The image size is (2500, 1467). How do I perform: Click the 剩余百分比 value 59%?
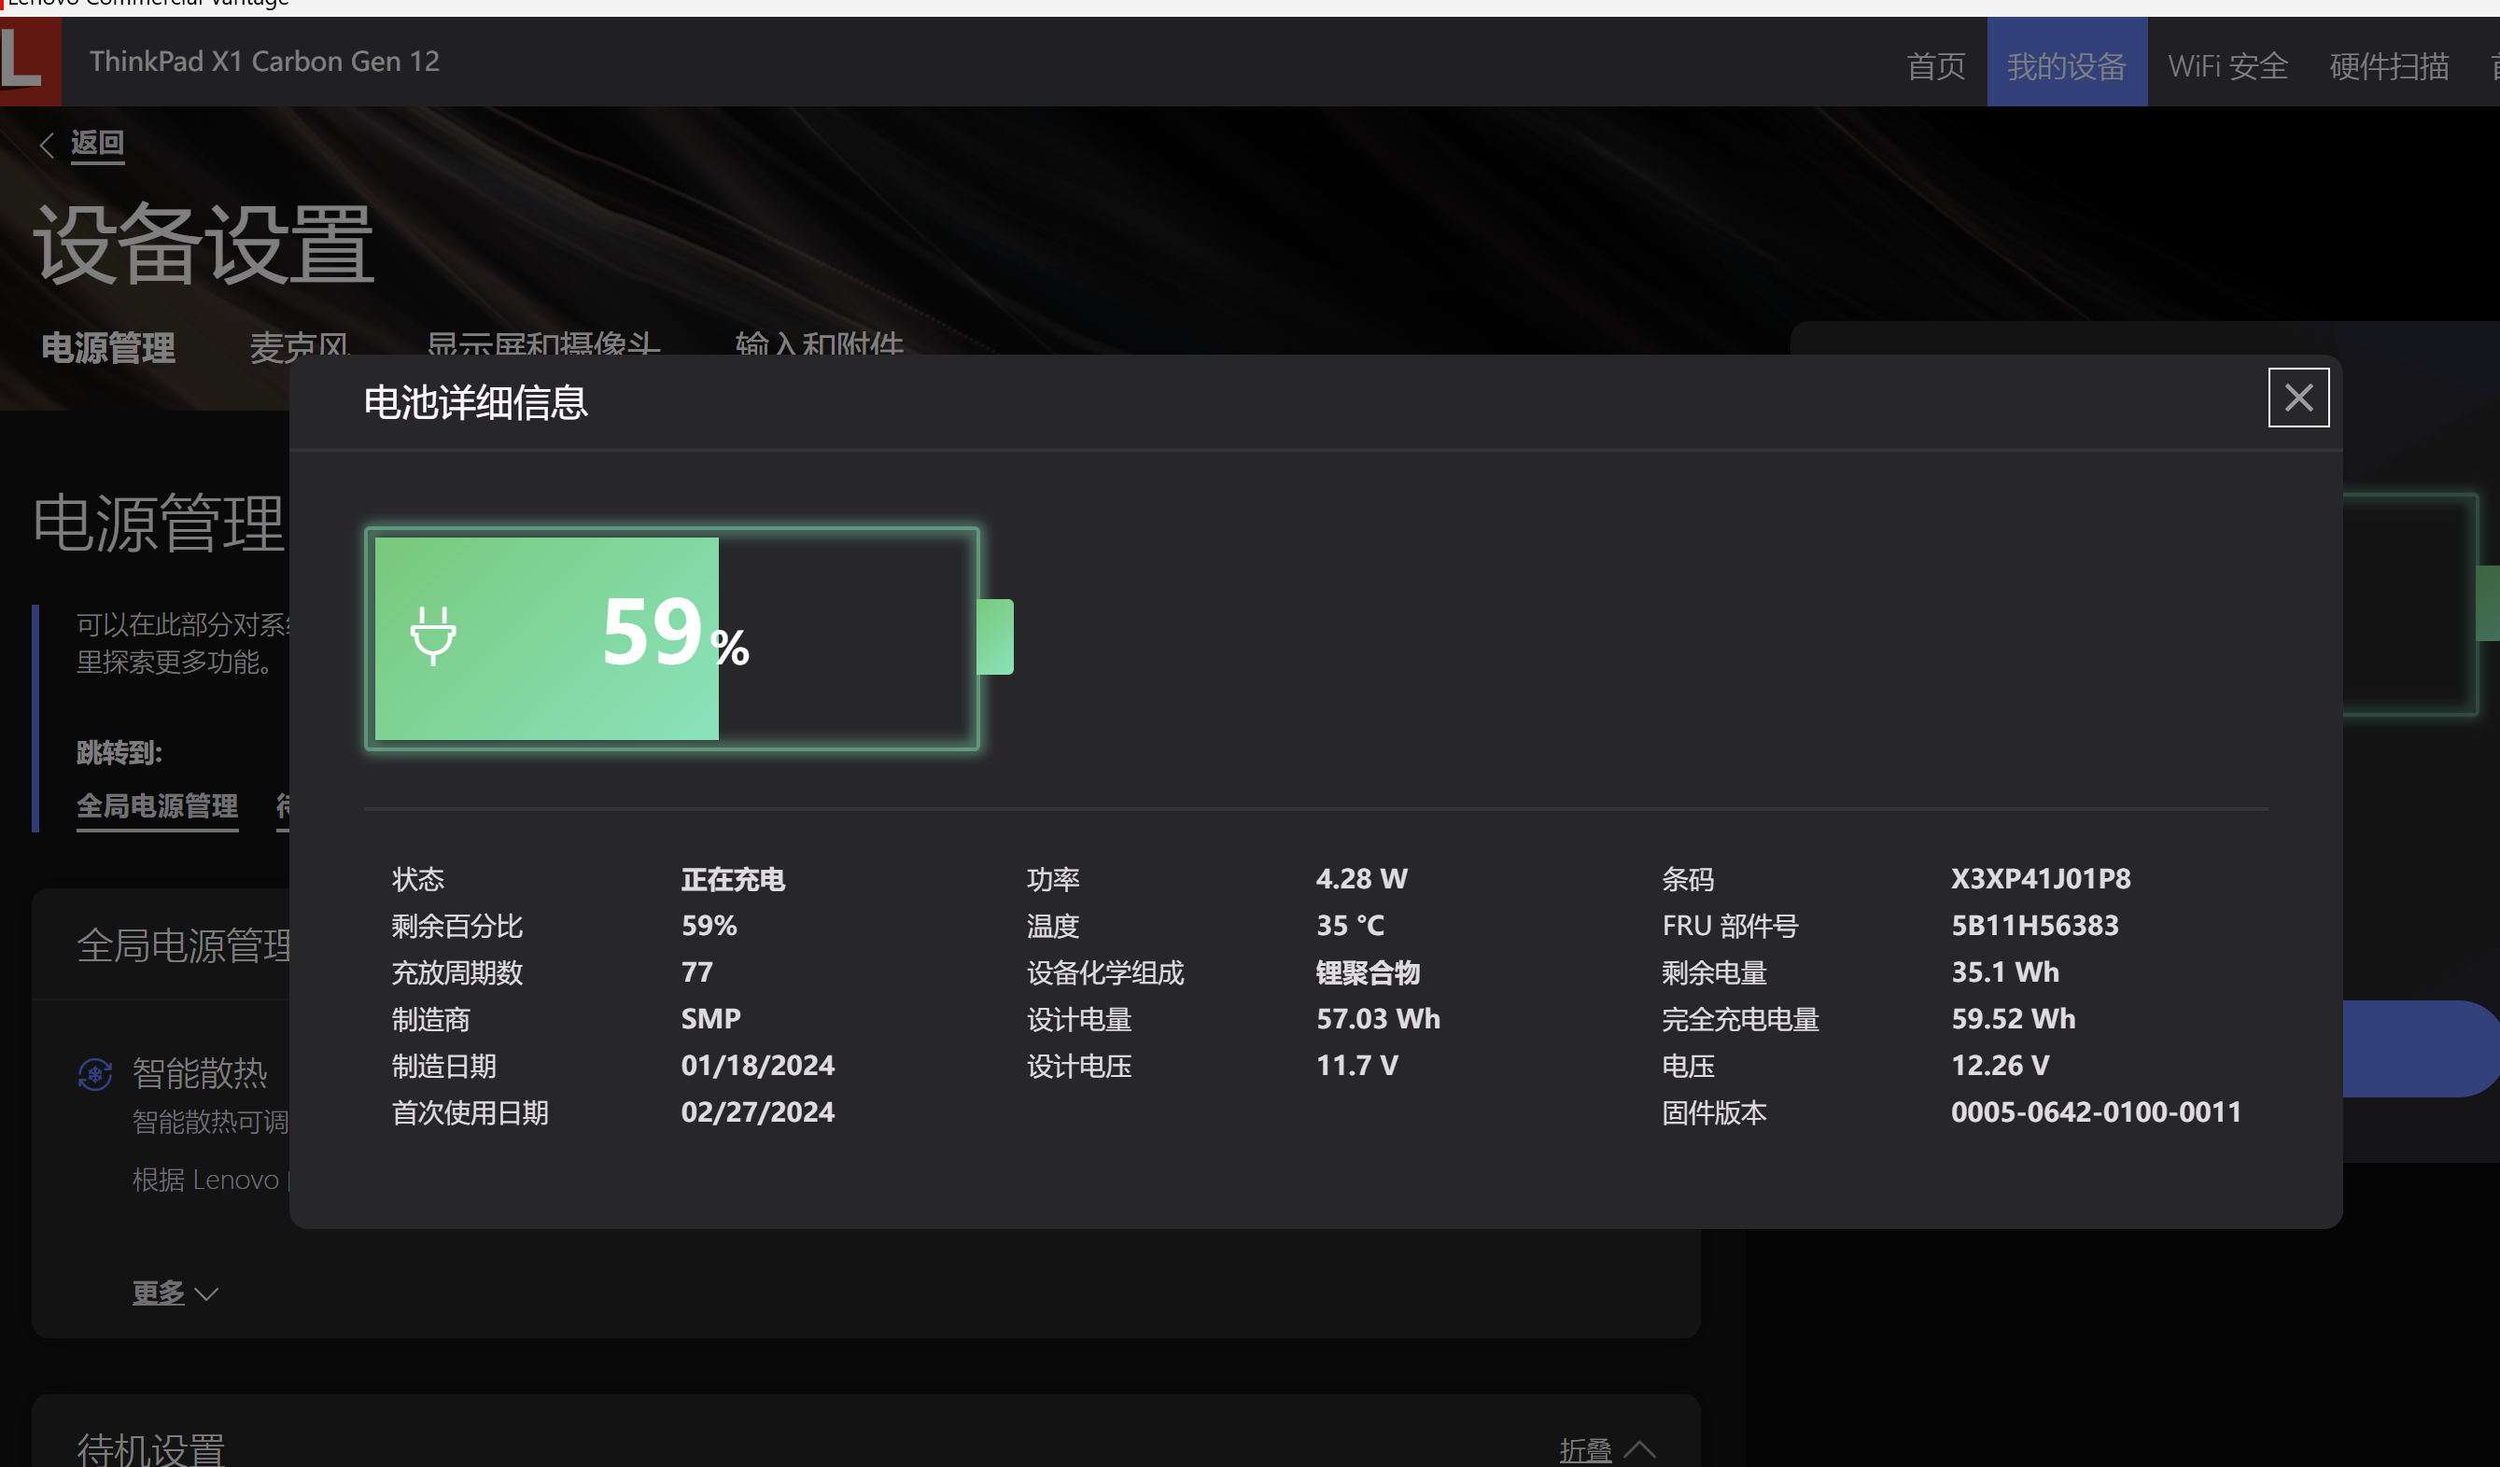709,926
